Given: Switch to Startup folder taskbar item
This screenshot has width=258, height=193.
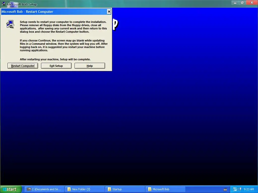Looking at the screenshot, I should coord(125,189).
